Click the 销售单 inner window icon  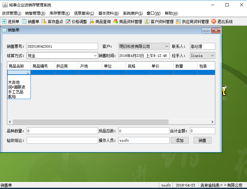(4, 30)
